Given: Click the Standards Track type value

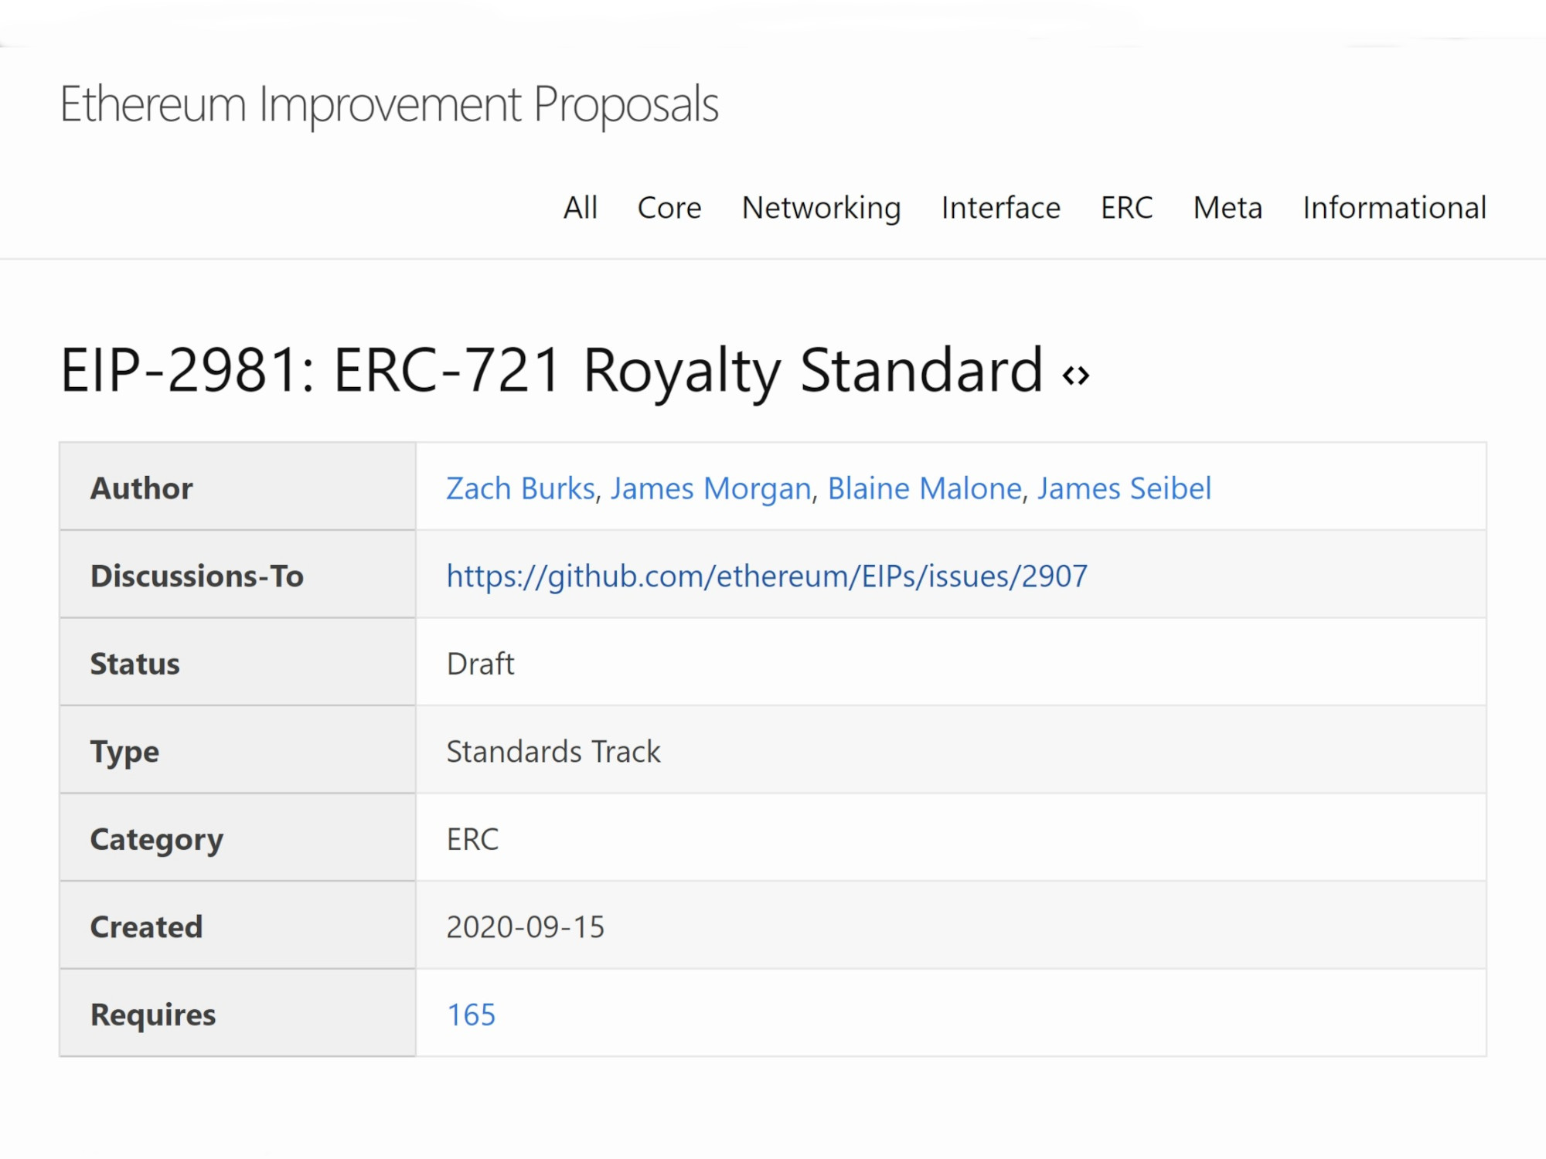Looking at the screenshot, I should click(553, 752).
